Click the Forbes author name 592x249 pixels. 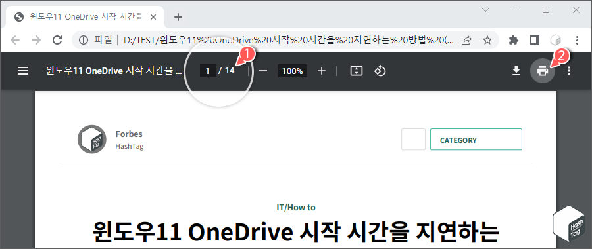click(129, 134)
